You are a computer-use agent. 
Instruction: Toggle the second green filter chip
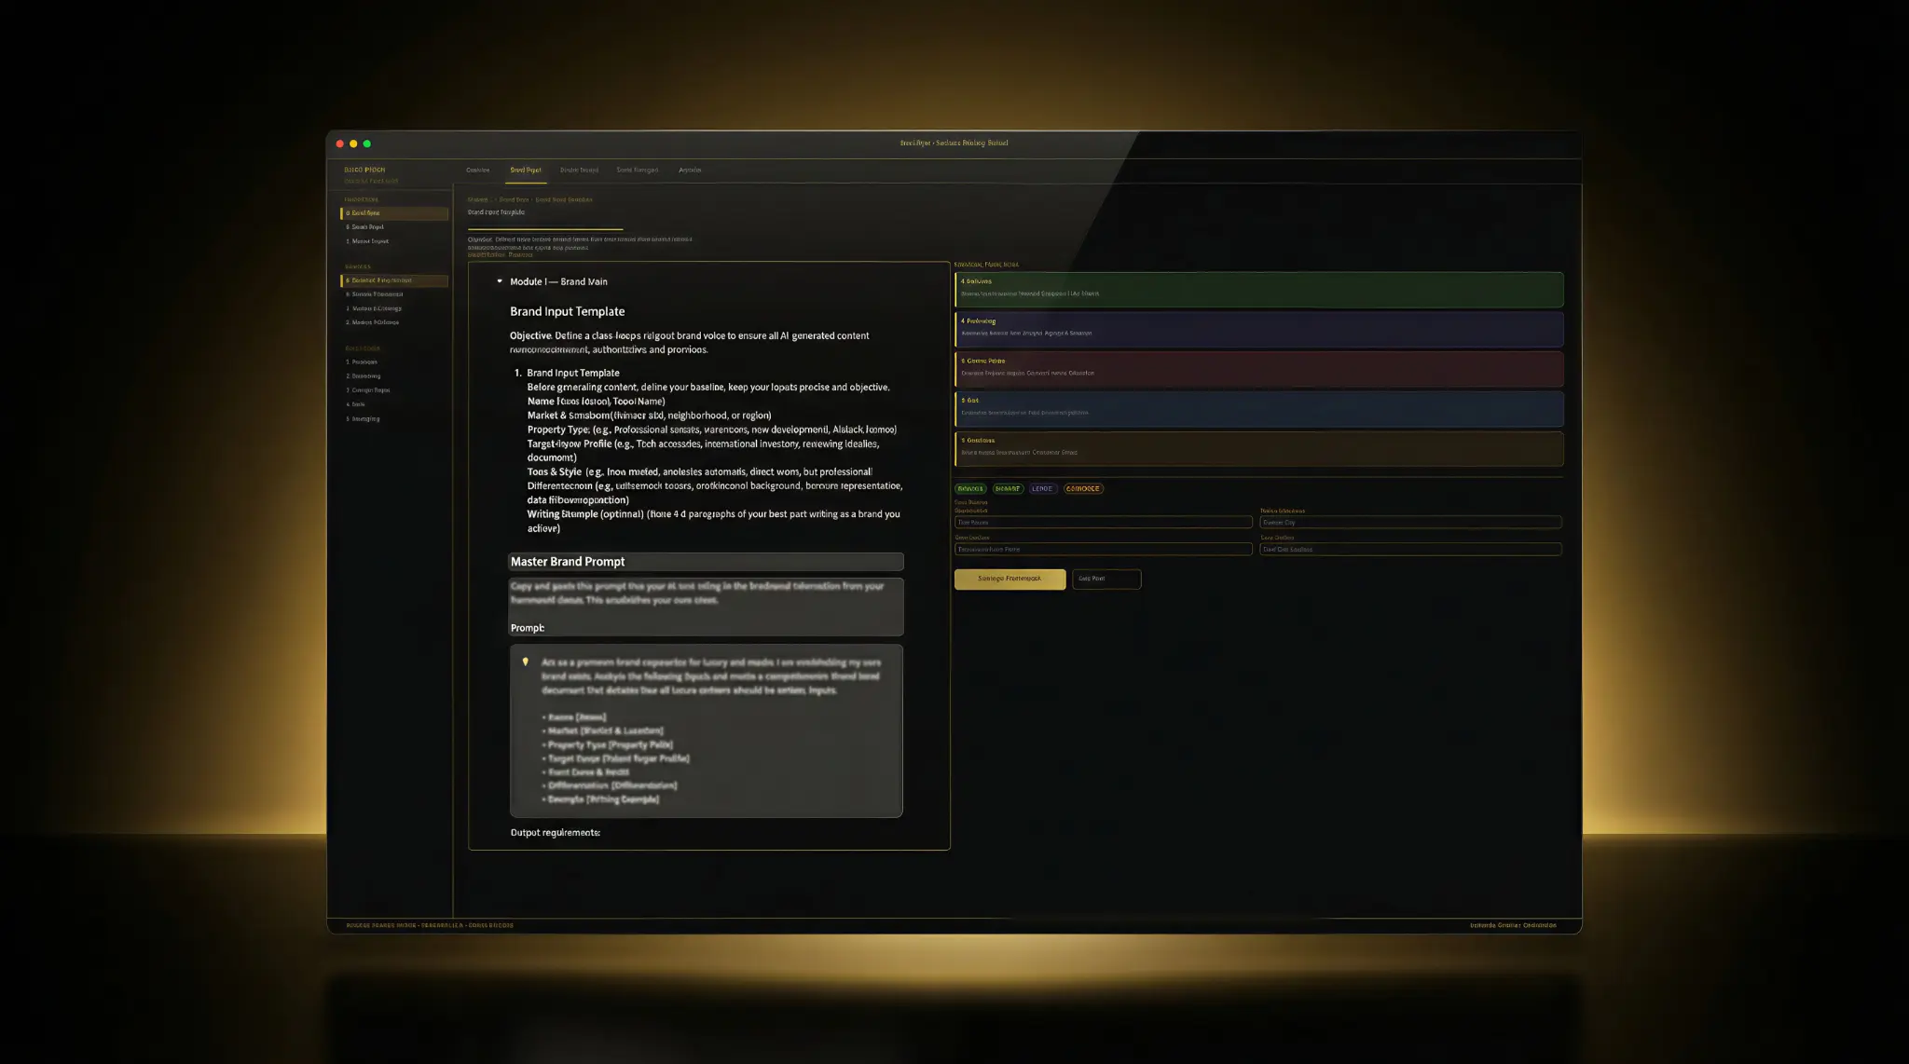1008,488
